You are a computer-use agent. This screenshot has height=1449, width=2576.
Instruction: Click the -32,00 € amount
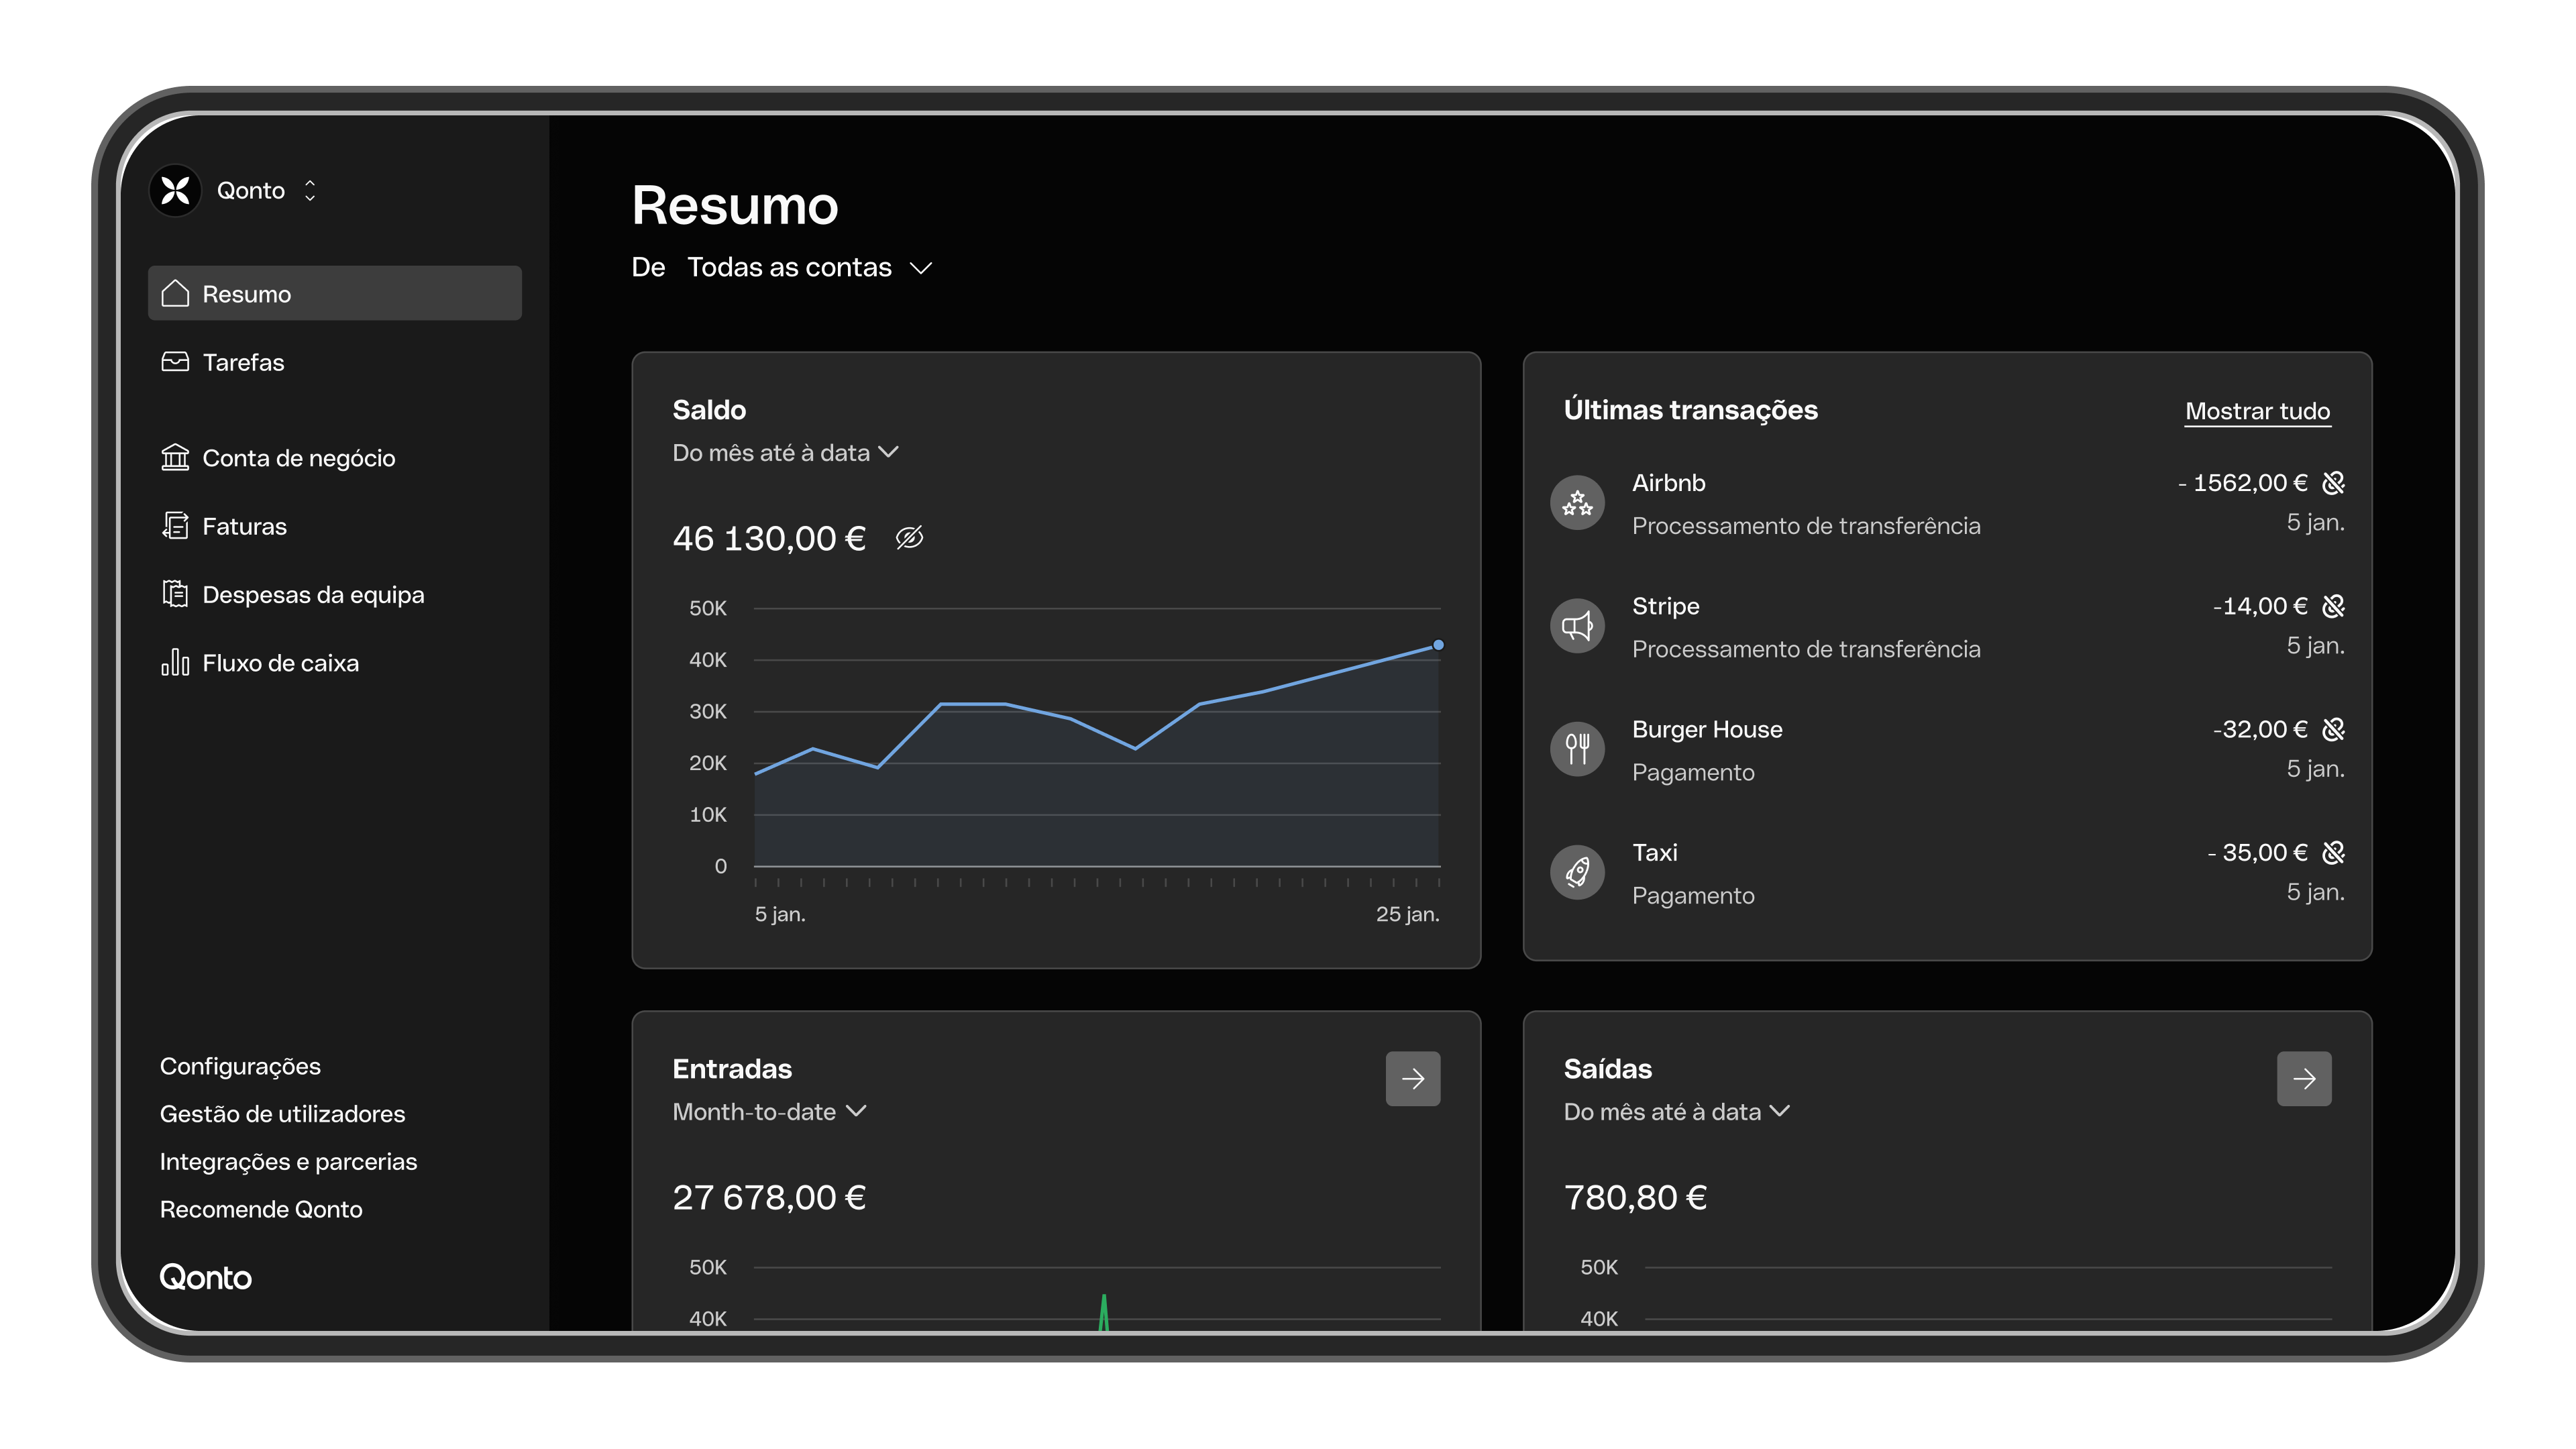(x=2260, y=729)
